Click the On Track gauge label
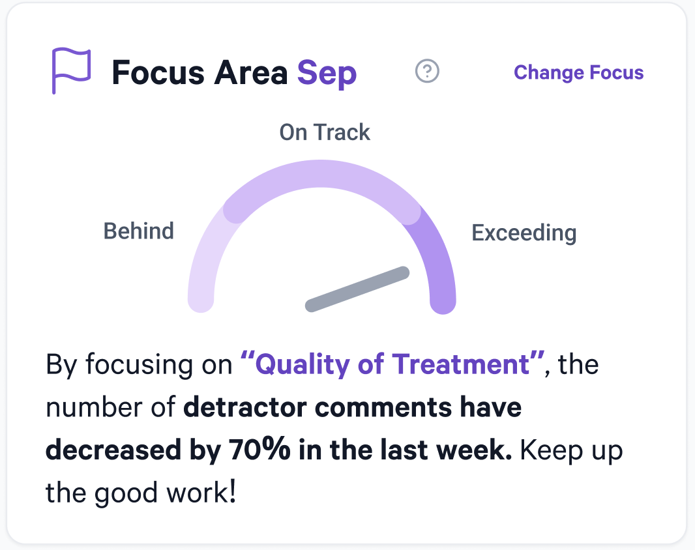695x550 pixels. (x=325, y=132)
